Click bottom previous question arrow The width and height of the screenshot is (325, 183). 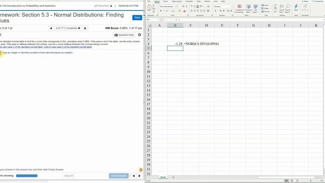click(134, 176)
